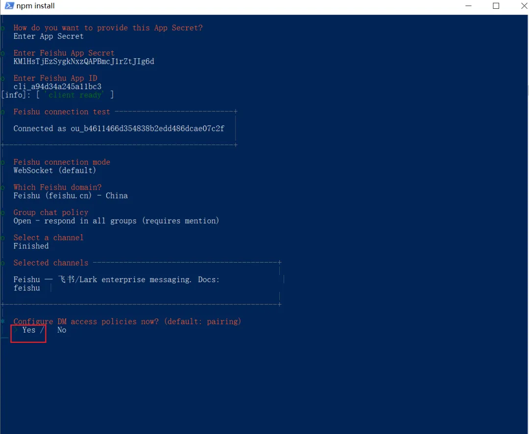Image resolution: width=529 pixels, height=434 pixels.
Task: Click the App ID value cli_a94d34a245a11bc3
Action: click(57, 87)
